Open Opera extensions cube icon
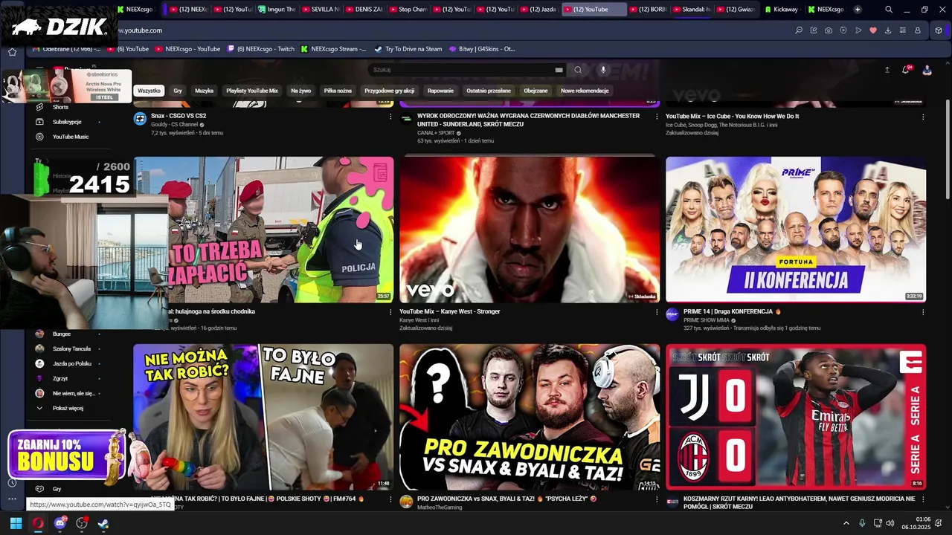952x535 pixels. tap(939, 30)
